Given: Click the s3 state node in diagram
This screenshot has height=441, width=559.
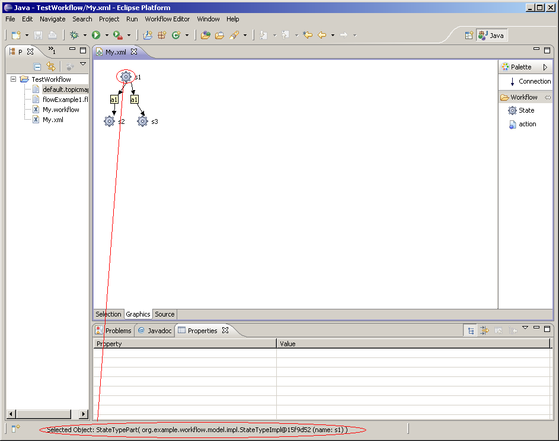Looking at the screenshot, I should 142,122.
